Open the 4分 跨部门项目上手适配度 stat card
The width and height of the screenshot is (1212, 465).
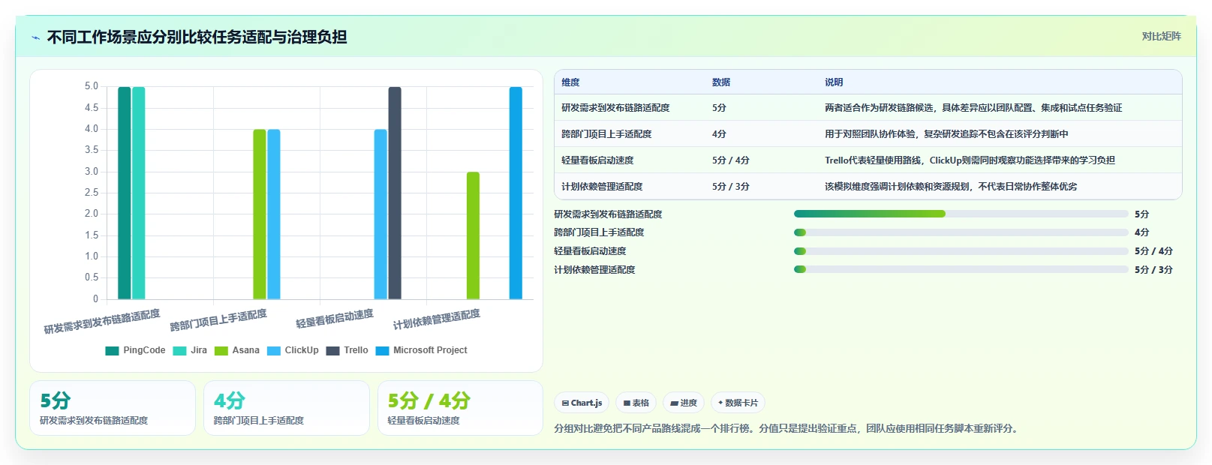click(287, 408)
